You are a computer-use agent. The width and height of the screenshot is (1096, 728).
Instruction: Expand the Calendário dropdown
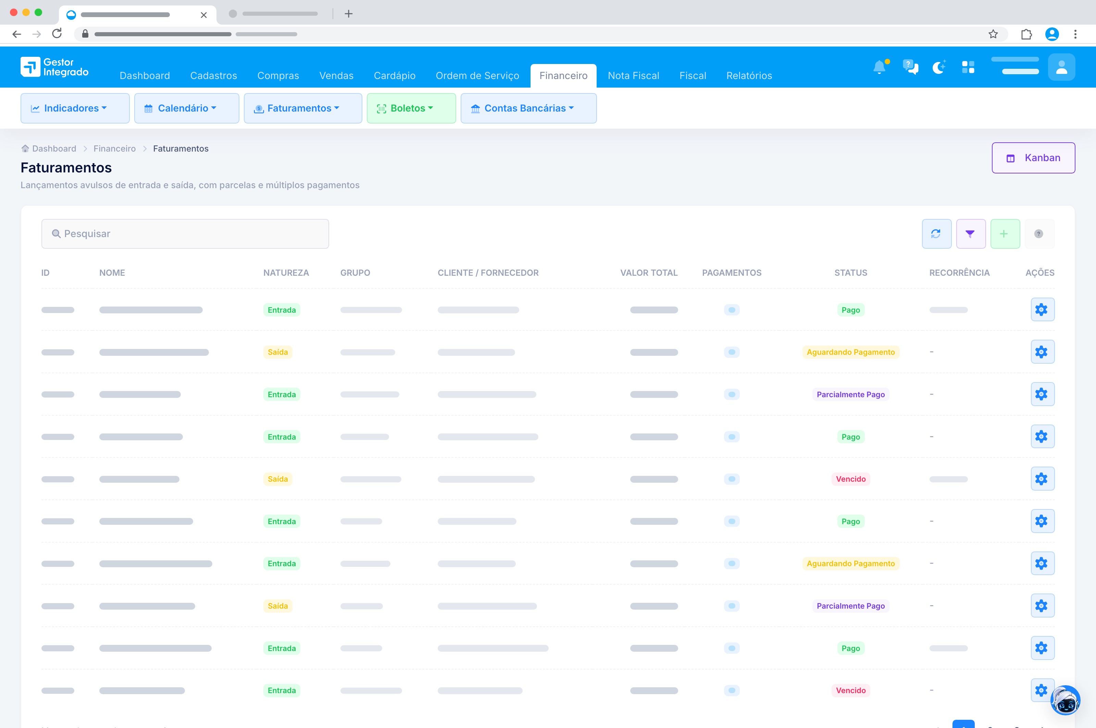pos(186,108)
